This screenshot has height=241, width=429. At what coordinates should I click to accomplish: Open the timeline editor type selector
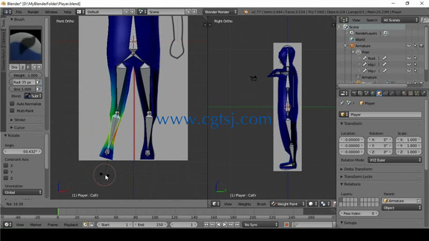(8, 224)
